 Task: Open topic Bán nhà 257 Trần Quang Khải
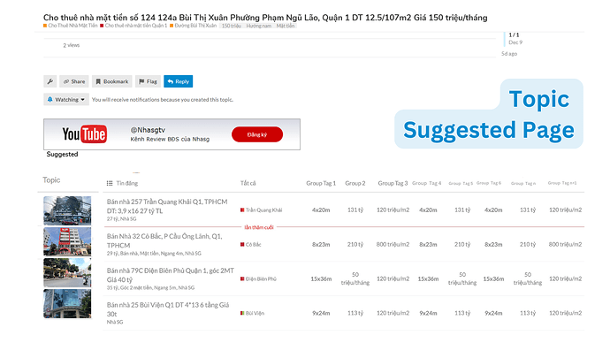click(x=167, y=206)
